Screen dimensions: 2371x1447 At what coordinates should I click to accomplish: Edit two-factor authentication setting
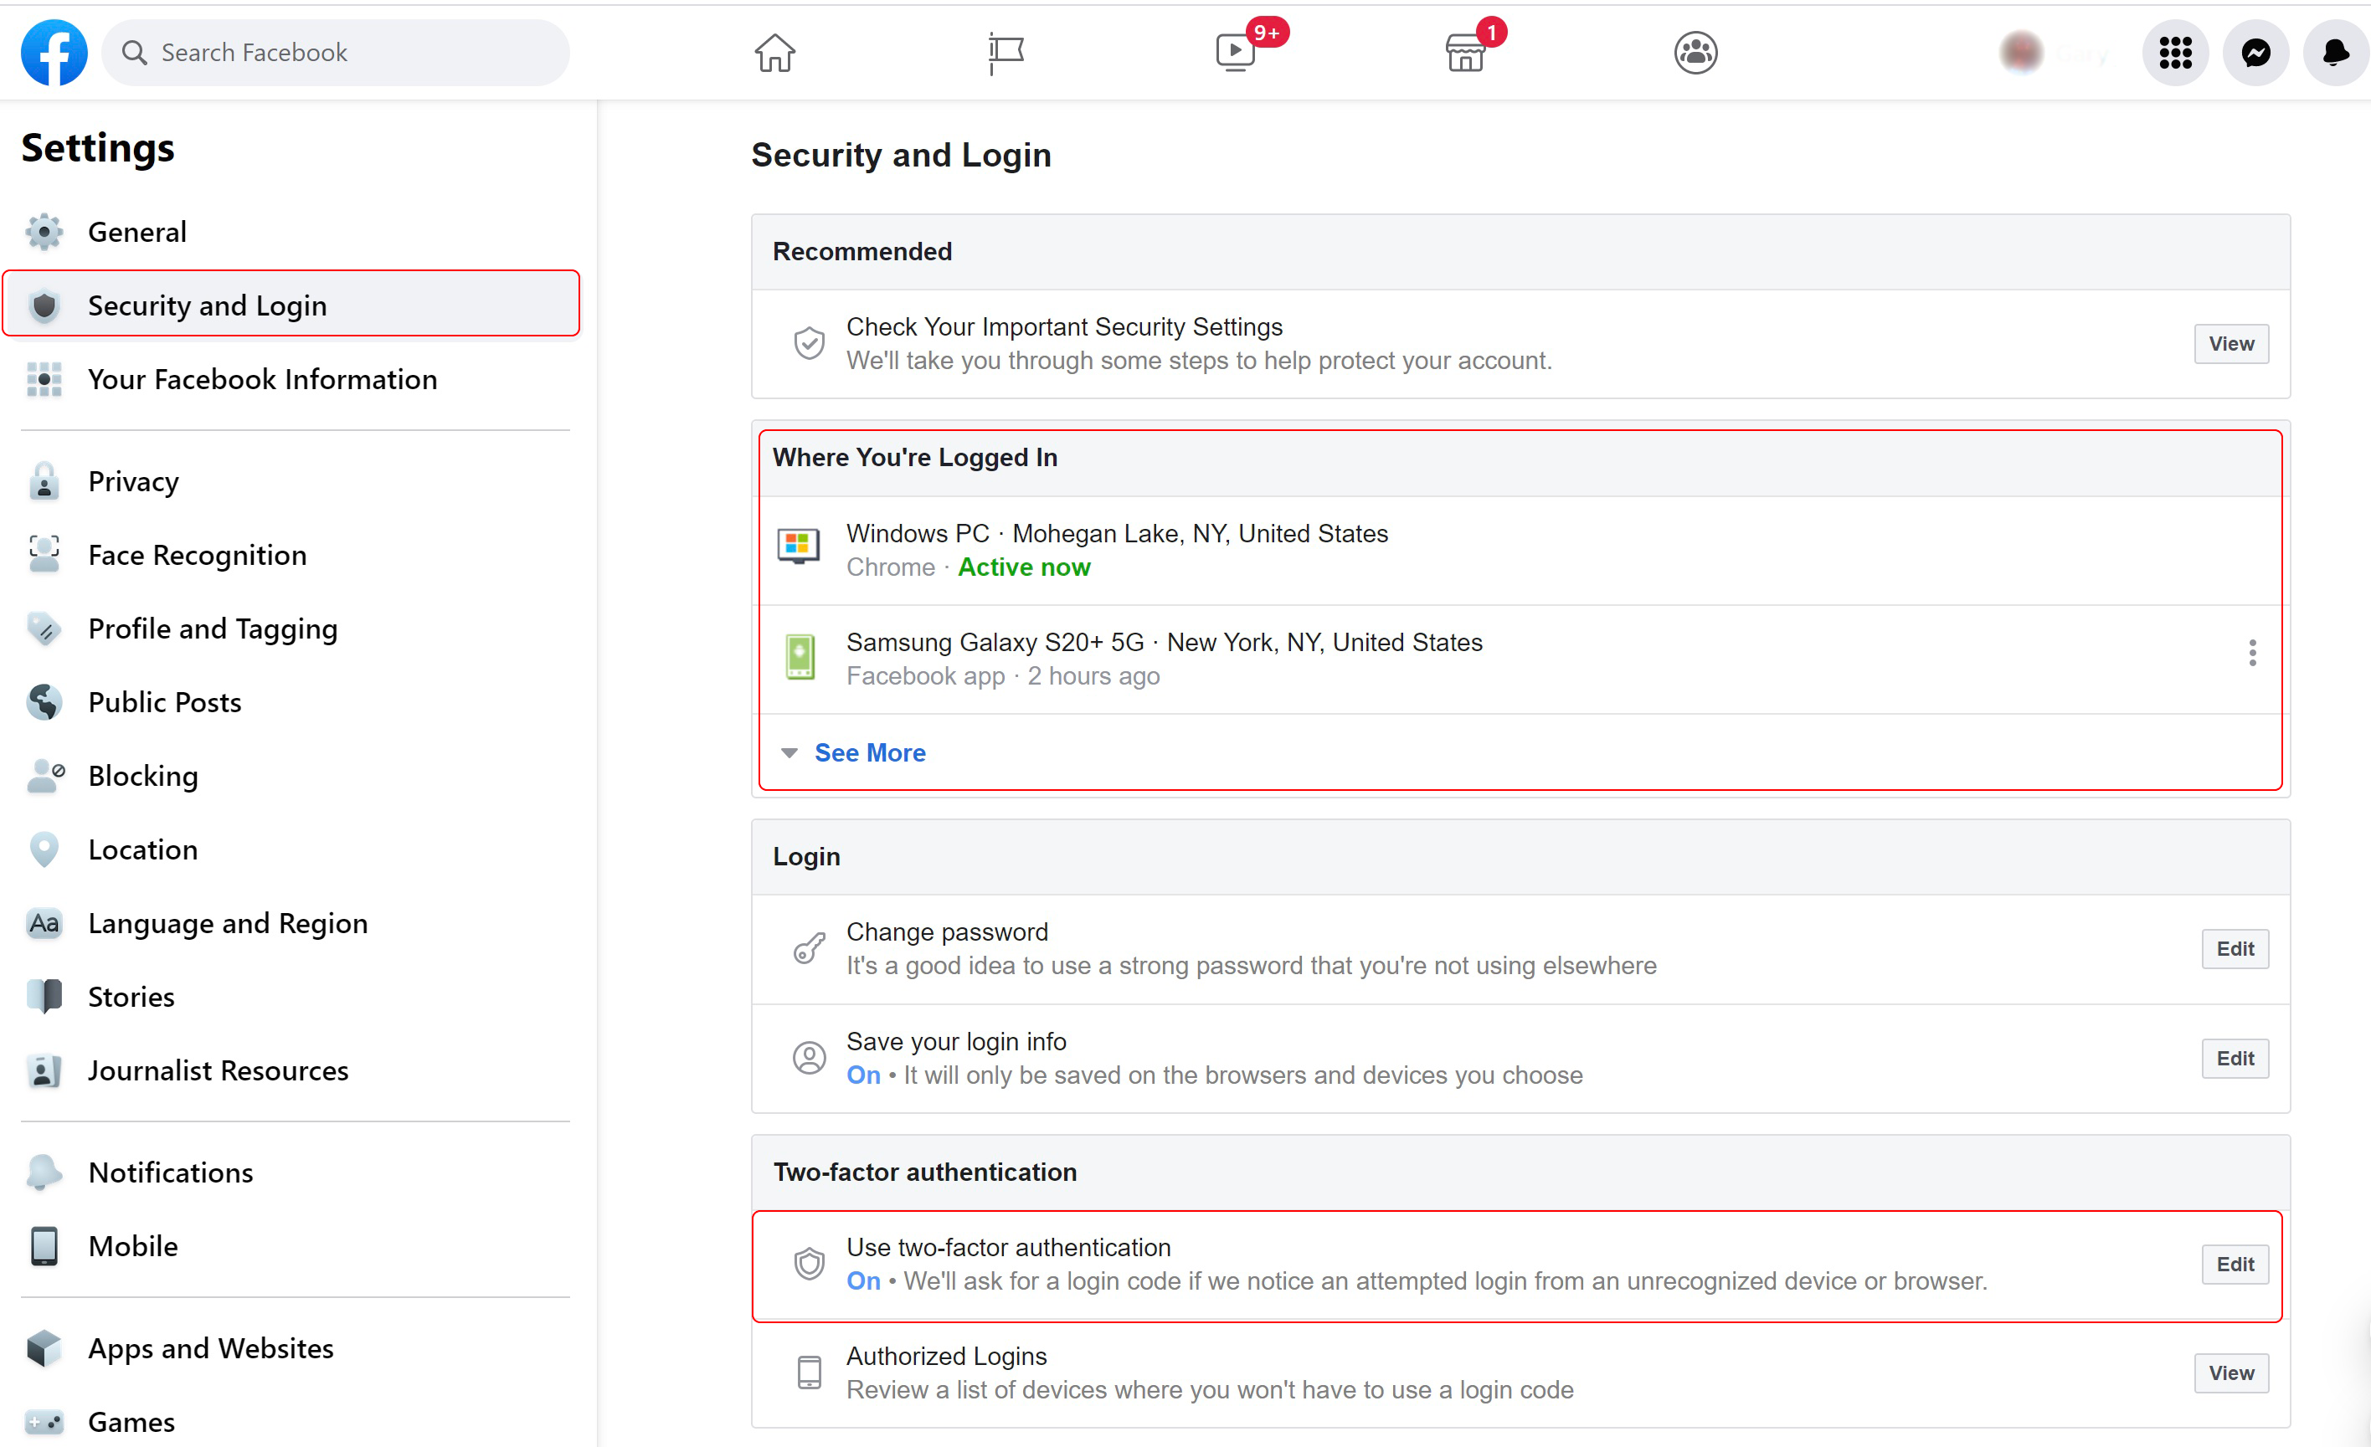(x=2235, y=1265)
